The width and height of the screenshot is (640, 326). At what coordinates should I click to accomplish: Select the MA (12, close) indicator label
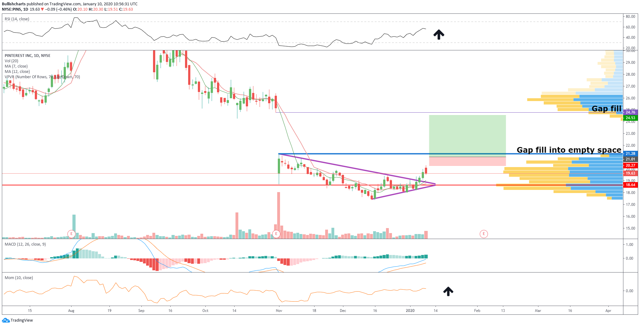[17, 72]
